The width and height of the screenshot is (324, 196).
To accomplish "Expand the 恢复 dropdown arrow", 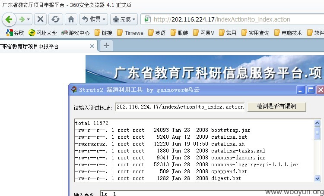I will point(104,19).
